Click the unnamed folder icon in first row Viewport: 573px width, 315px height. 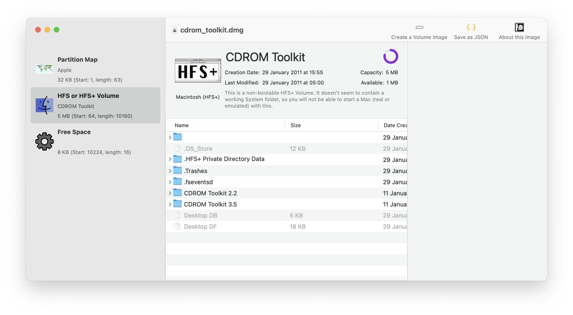click(178, 137)
